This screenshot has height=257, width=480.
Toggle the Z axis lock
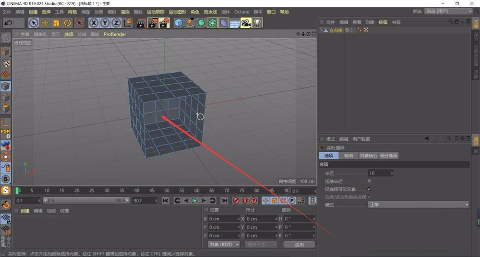[x=116, y=23]
